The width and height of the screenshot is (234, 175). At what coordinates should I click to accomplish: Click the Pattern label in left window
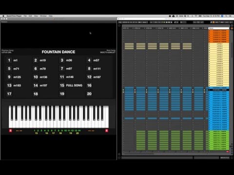(4, 22)
